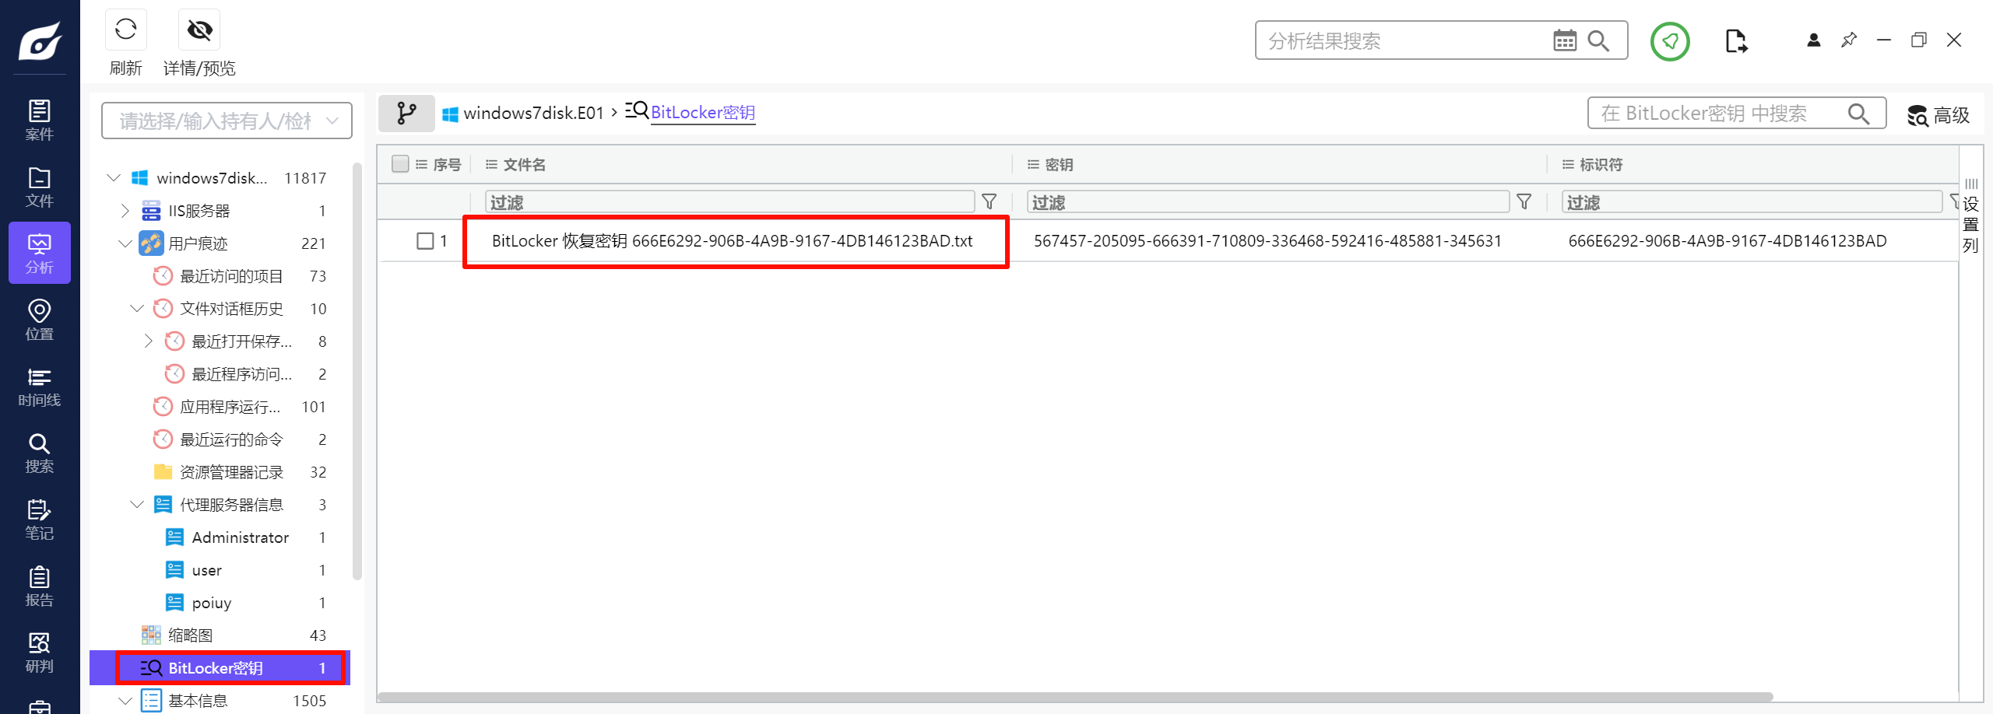Click the 密钥 filter input field
Screen dimensions: 1993x714
point(1268,202)
